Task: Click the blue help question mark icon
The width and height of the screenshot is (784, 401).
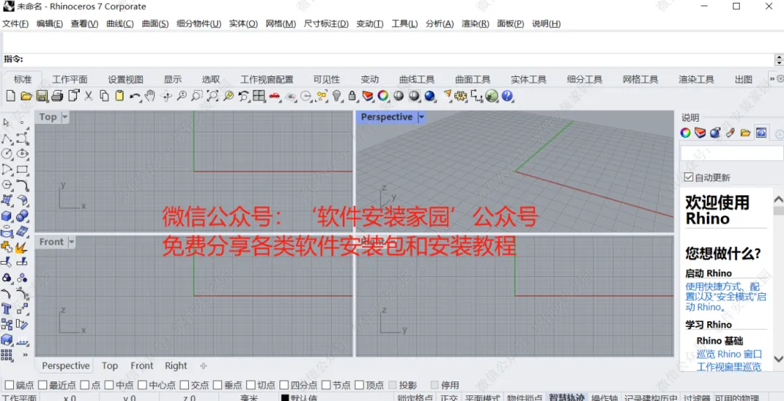Action: point(507,96)
